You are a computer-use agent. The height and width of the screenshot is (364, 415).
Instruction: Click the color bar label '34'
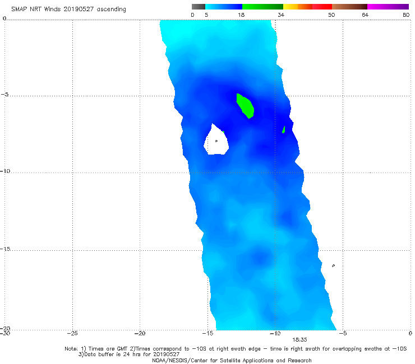[281, 15]
